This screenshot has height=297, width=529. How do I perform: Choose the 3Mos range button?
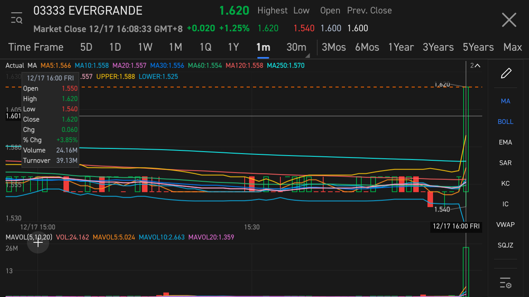pos(333,47)
